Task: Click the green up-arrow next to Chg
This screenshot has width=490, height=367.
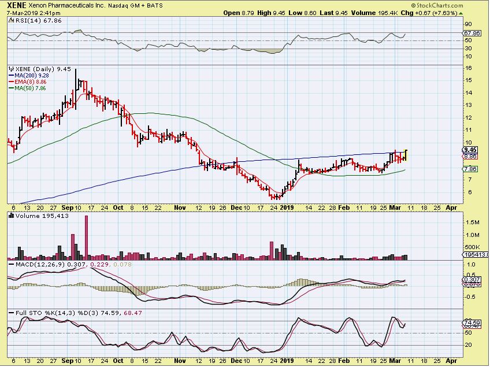Action: [461, 13]
